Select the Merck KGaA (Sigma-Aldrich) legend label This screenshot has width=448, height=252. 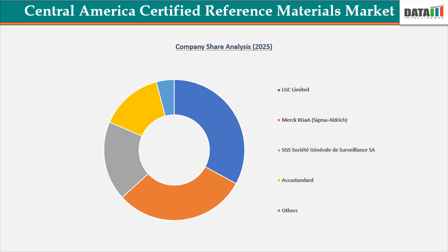(314, 120)
